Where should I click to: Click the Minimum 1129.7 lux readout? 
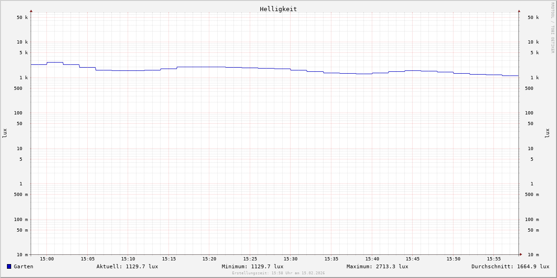point(253,266)
